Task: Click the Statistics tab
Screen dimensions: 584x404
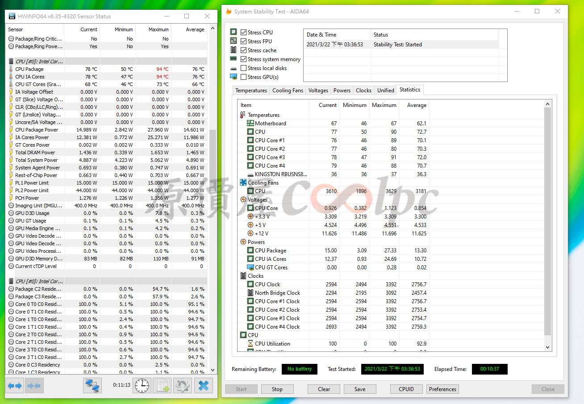Action: click(x=410, y=90)
